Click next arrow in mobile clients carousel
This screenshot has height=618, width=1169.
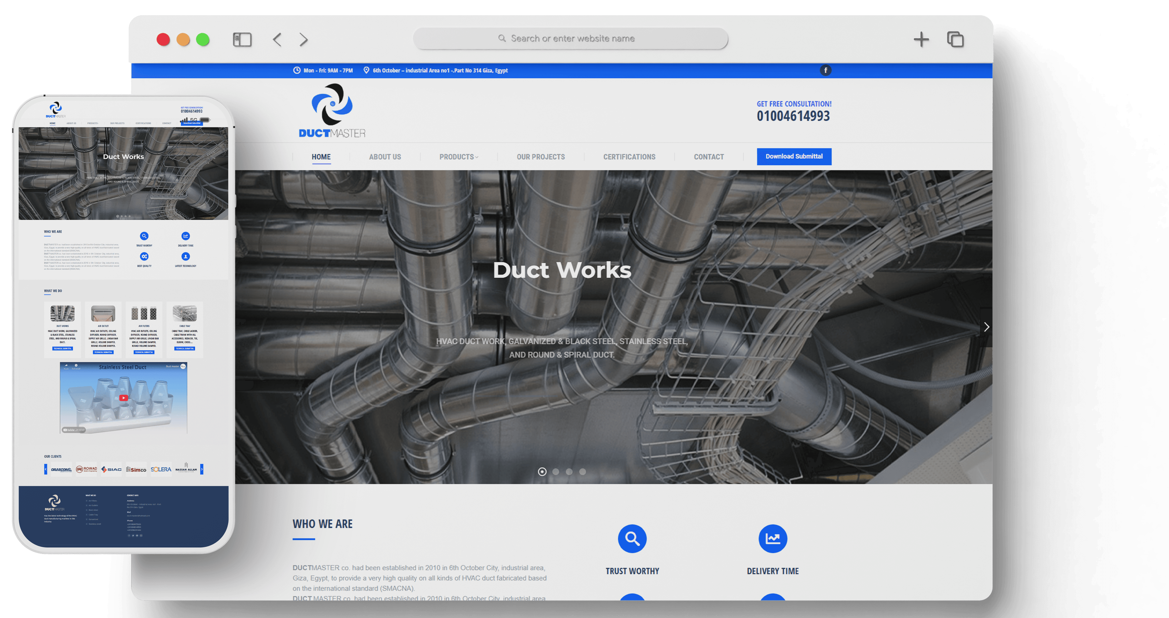pos(202,469)
